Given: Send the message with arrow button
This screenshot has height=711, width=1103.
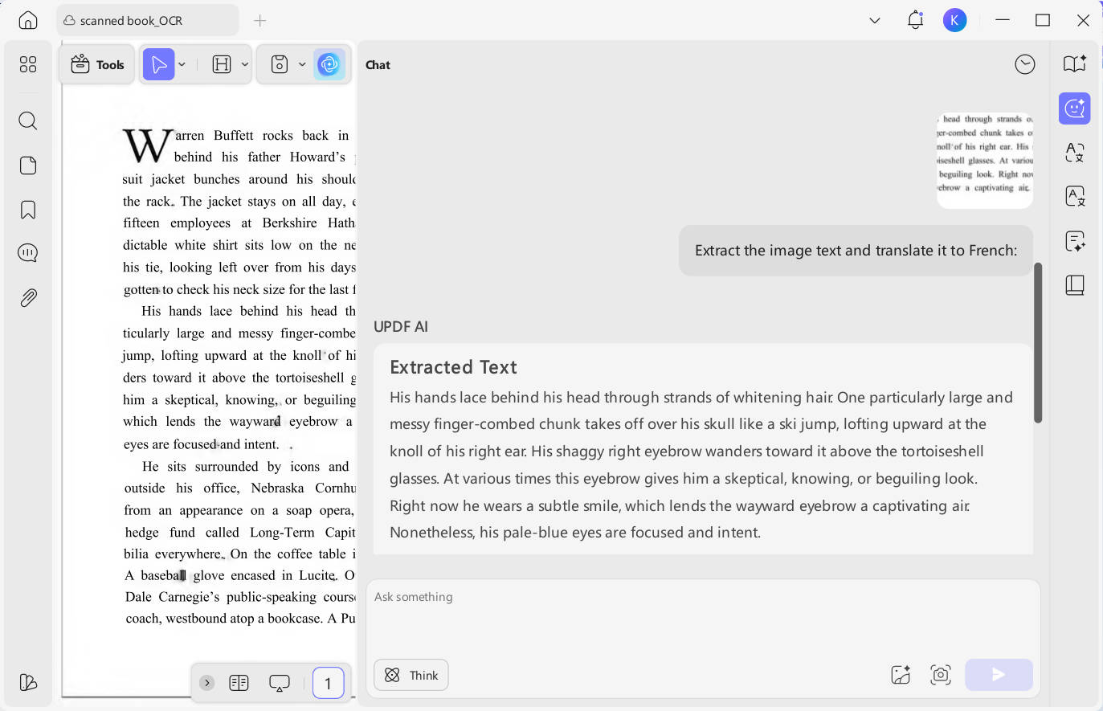Looking at the screenshot, I should [x=999, y=675].
